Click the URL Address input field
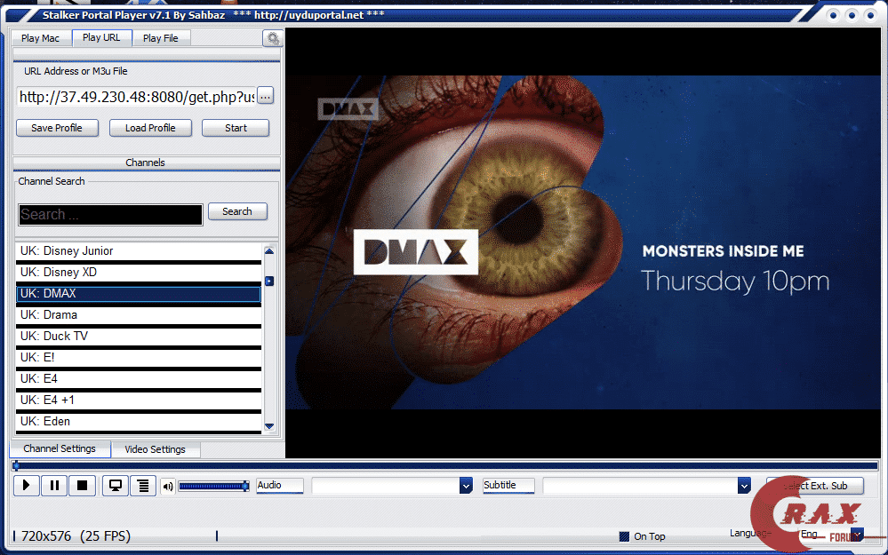Image resolution: width=888 pixels, height=555 pixels. (x=137, y=97)
